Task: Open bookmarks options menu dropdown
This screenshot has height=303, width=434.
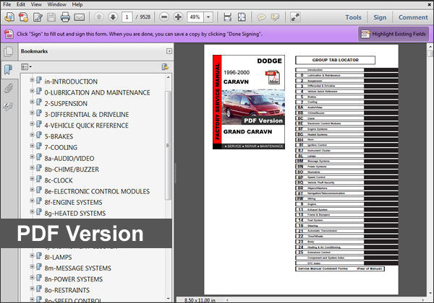Action: 27,67
